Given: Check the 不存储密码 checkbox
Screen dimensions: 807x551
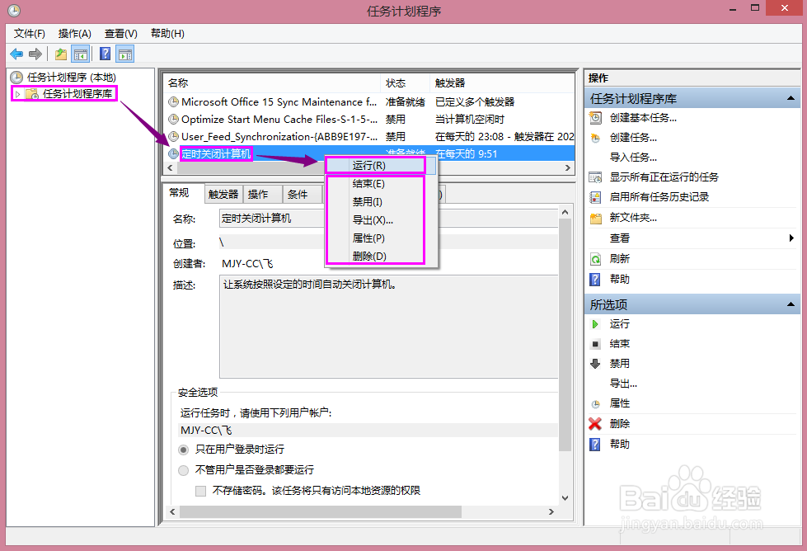Looking at the screenshot, I should pyautogui.click(x=199, y=490).
